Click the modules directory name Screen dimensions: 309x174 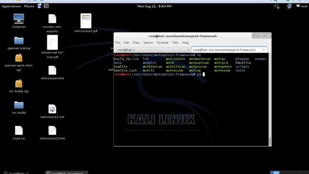click(150, 63)
